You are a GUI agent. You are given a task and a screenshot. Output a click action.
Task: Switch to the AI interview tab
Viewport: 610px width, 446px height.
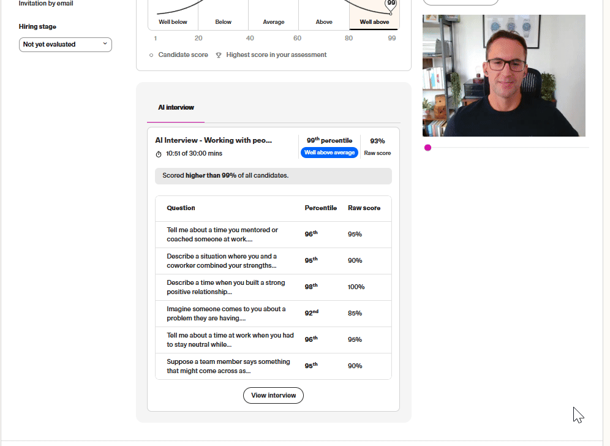(x=175, y=107)
